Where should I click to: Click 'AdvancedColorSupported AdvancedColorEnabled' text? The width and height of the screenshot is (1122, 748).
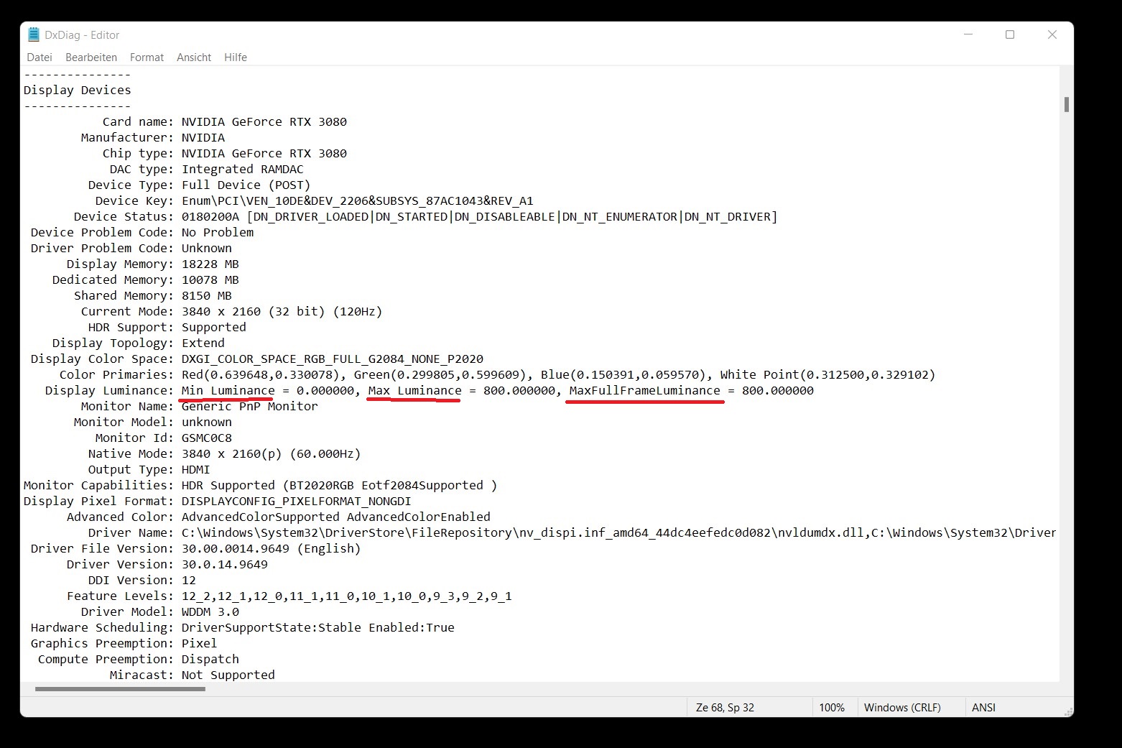point(336,517)
